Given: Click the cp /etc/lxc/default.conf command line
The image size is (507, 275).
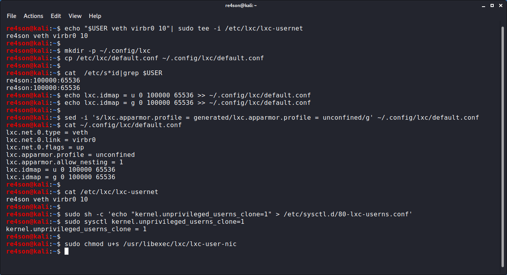Looking at the screenshot, I should (164, 58).
